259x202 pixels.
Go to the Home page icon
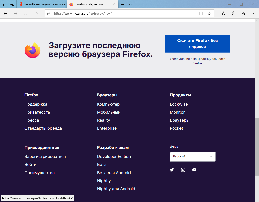tap(36, 14)
